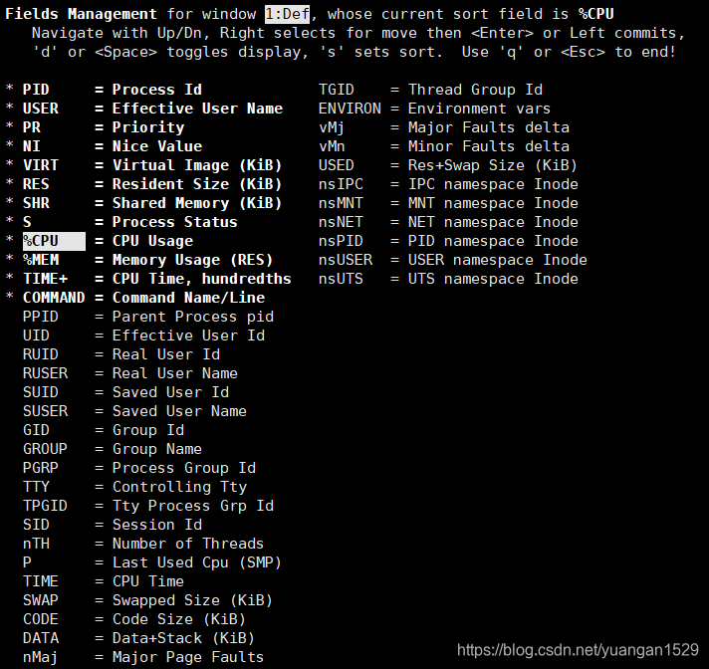Click the PGRP field name
The width and height of the screenshot is (709, 669).
(x=41, y=468)
